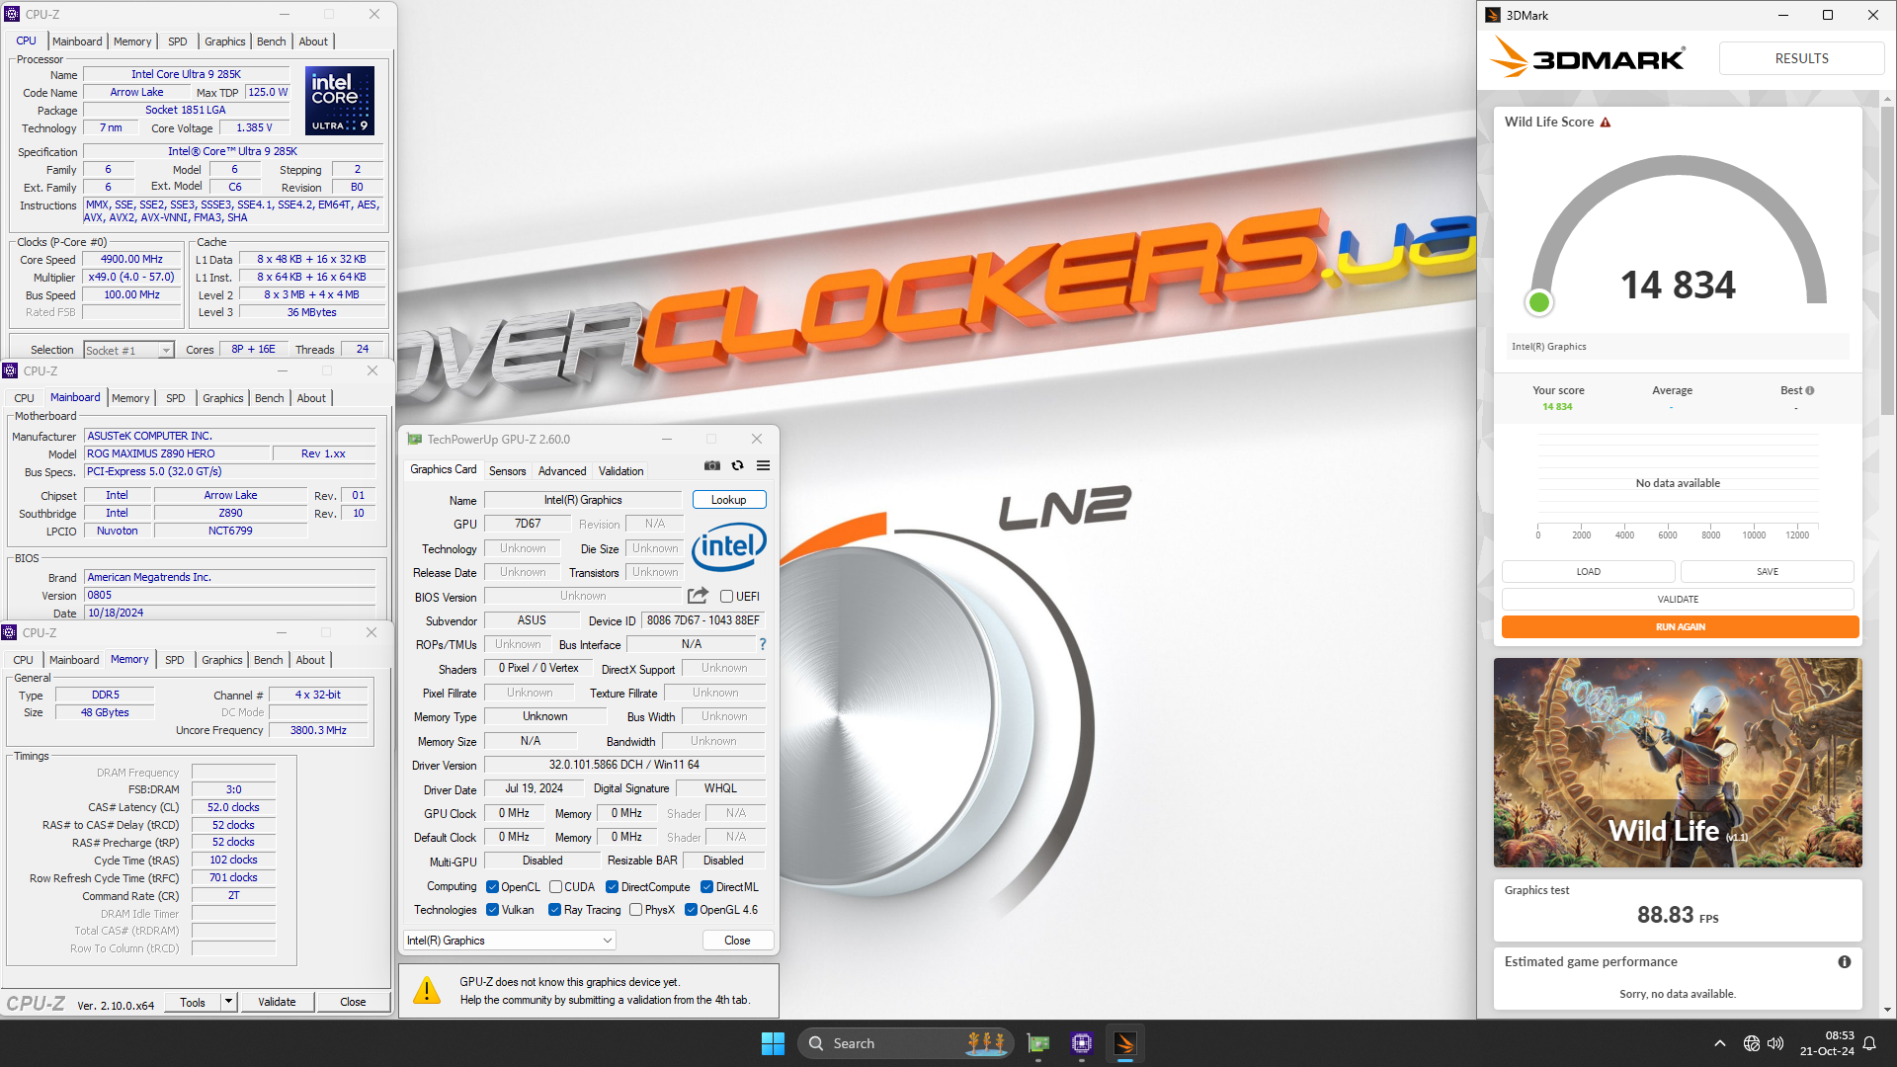Click the RUN AGAIN button in 3DMark
1897x1067 pixels.
click(1678, 626)
